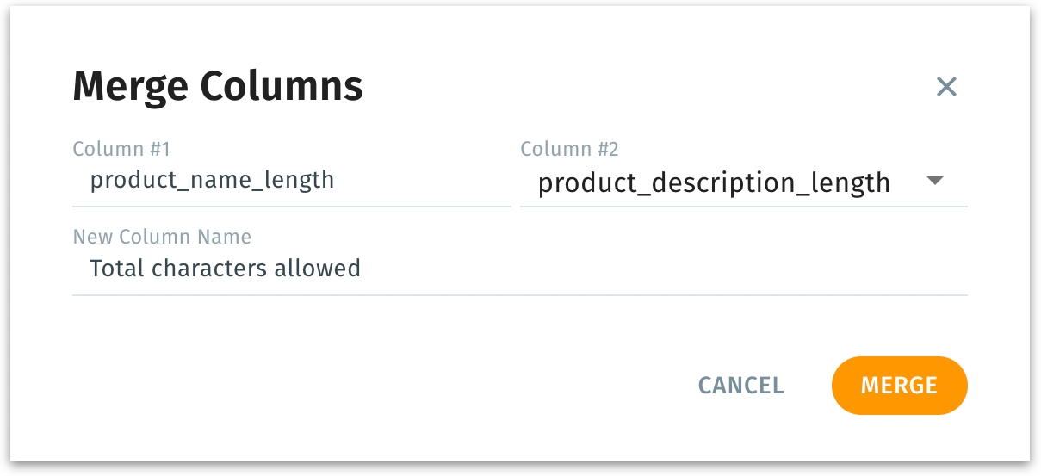Click blank header space between title and X
Viewport: 1041px width, 476px height.
[646, 86]
